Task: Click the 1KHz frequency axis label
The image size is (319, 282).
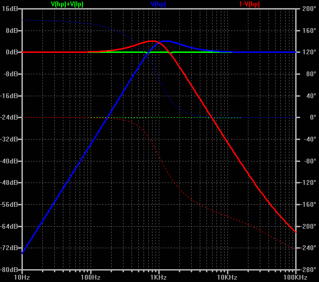Action: point(158,278)
